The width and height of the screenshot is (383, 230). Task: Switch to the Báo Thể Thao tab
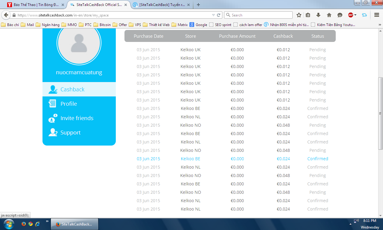click(36, 5)
